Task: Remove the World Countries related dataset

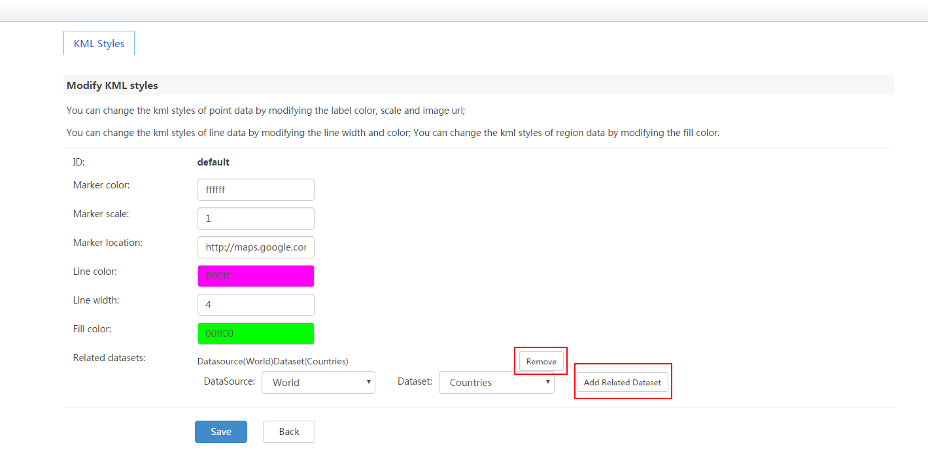Action: click(x=541, y=361)
